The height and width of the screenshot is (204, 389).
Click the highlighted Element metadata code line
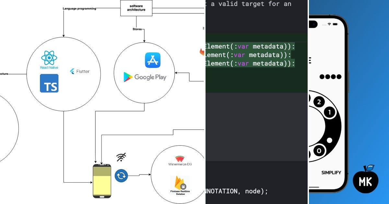[250, 55]
